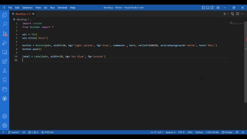Open changes compare icon in editor toolbar
247x139 pixels.
(x=232, y=14)
